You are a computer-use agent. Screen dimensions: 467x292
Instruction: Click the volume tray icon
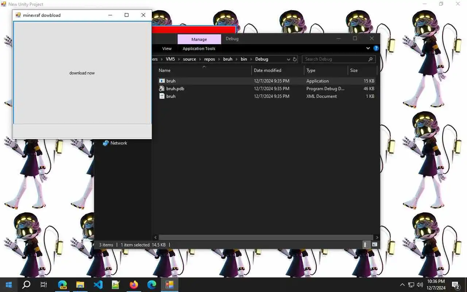420,285
